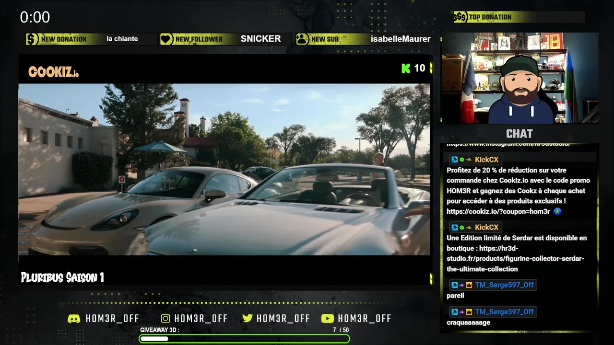The height and width of the screenshot is (345, 614).
Task: Click the '7 / 50' giveaway counter
Action: (x=341, y=330)
